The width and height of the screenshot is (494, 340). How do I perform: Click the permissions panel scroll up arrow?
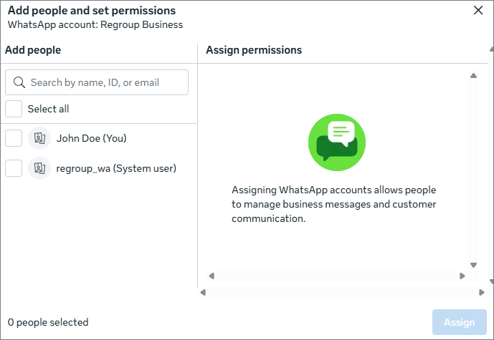473,75
